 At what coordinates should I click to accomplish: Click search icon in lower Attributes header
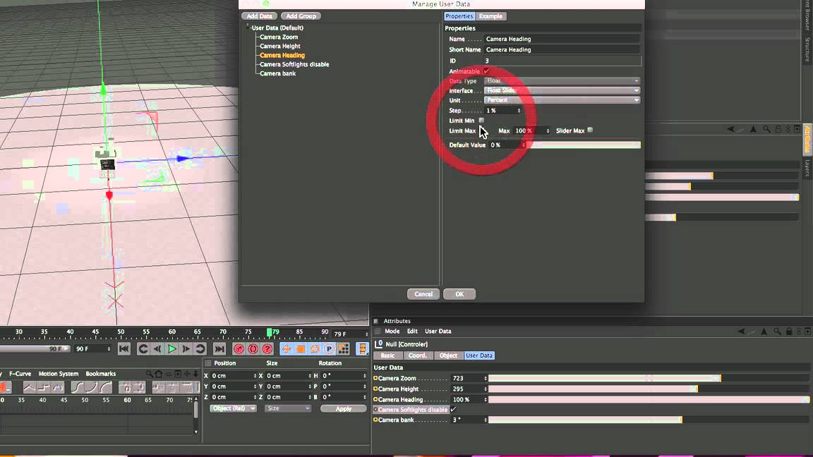click(777, 331)
